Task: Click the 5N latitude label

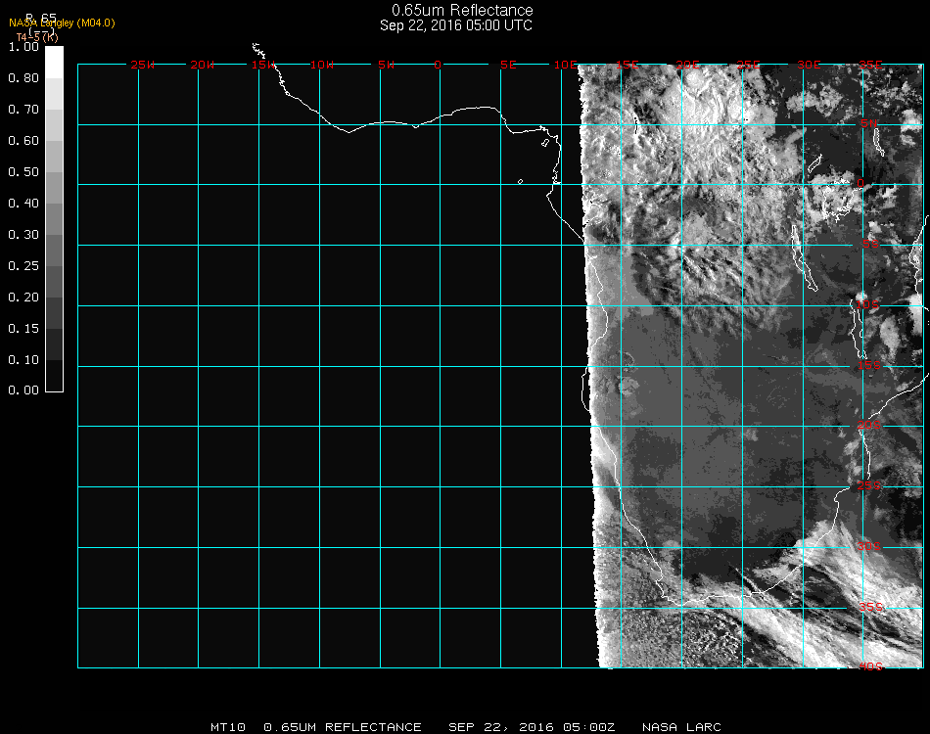Action: click(869, 124)
